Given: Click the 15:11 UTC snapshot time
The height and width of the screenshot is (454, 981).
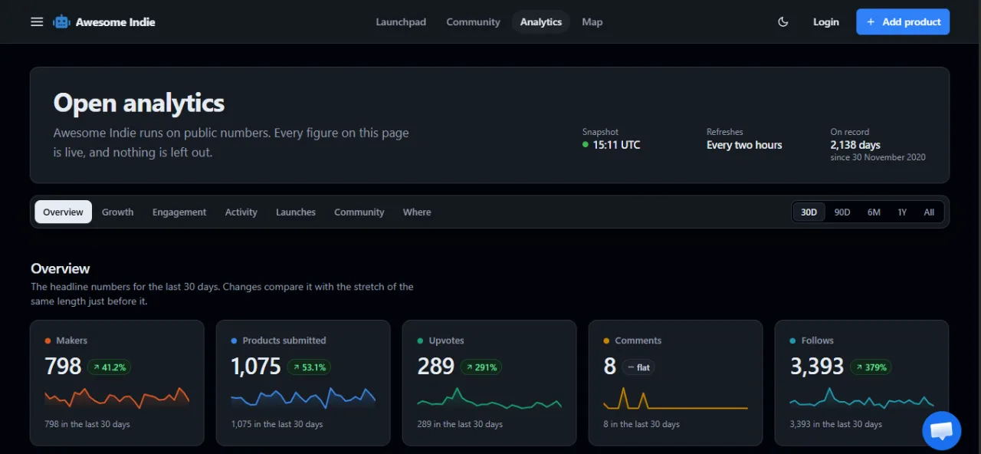Looking at the screenshot, I should (x=616, y=145).
